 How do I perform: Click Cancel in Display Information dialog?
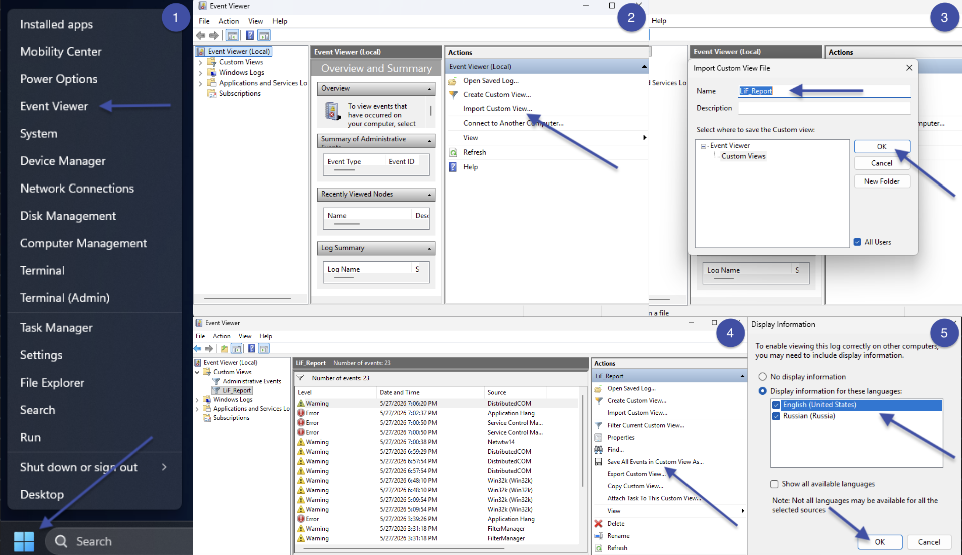929,542
